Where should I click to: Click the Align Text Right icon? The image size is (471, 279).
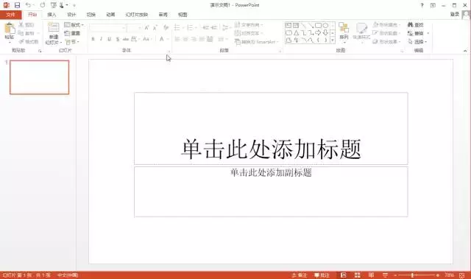194,39
